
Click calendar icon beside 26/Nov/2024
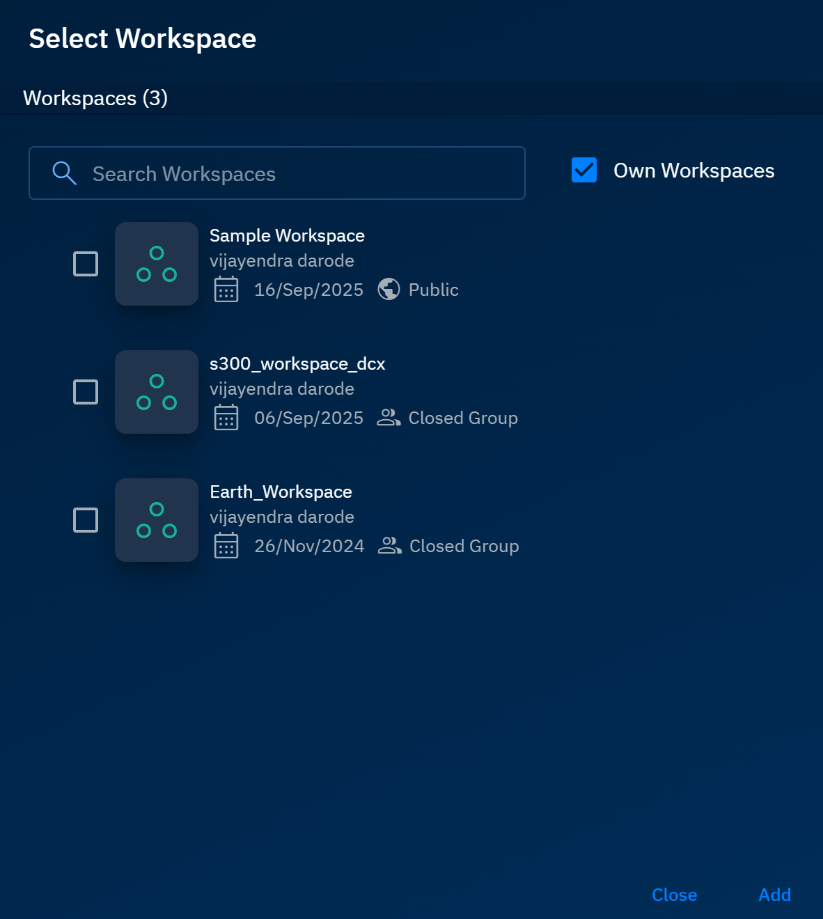(226, 546)
